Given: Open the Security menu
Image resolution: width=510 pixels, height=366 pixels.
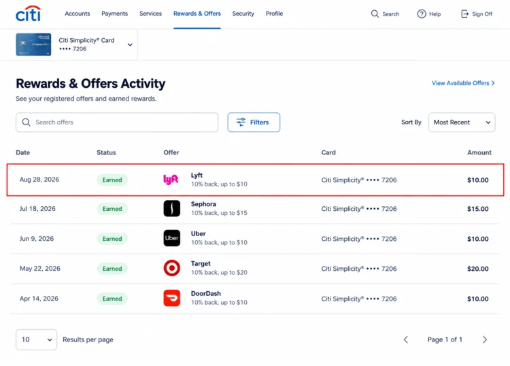Looking at the screenshot, I should (x=243, y=14).
